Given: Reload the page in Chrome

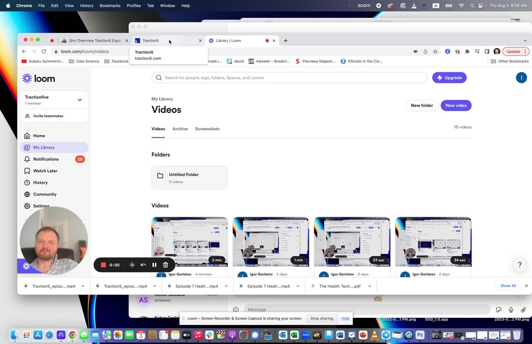Looking at the screenshot, I should pyautogui.click(x=44, y=52).
